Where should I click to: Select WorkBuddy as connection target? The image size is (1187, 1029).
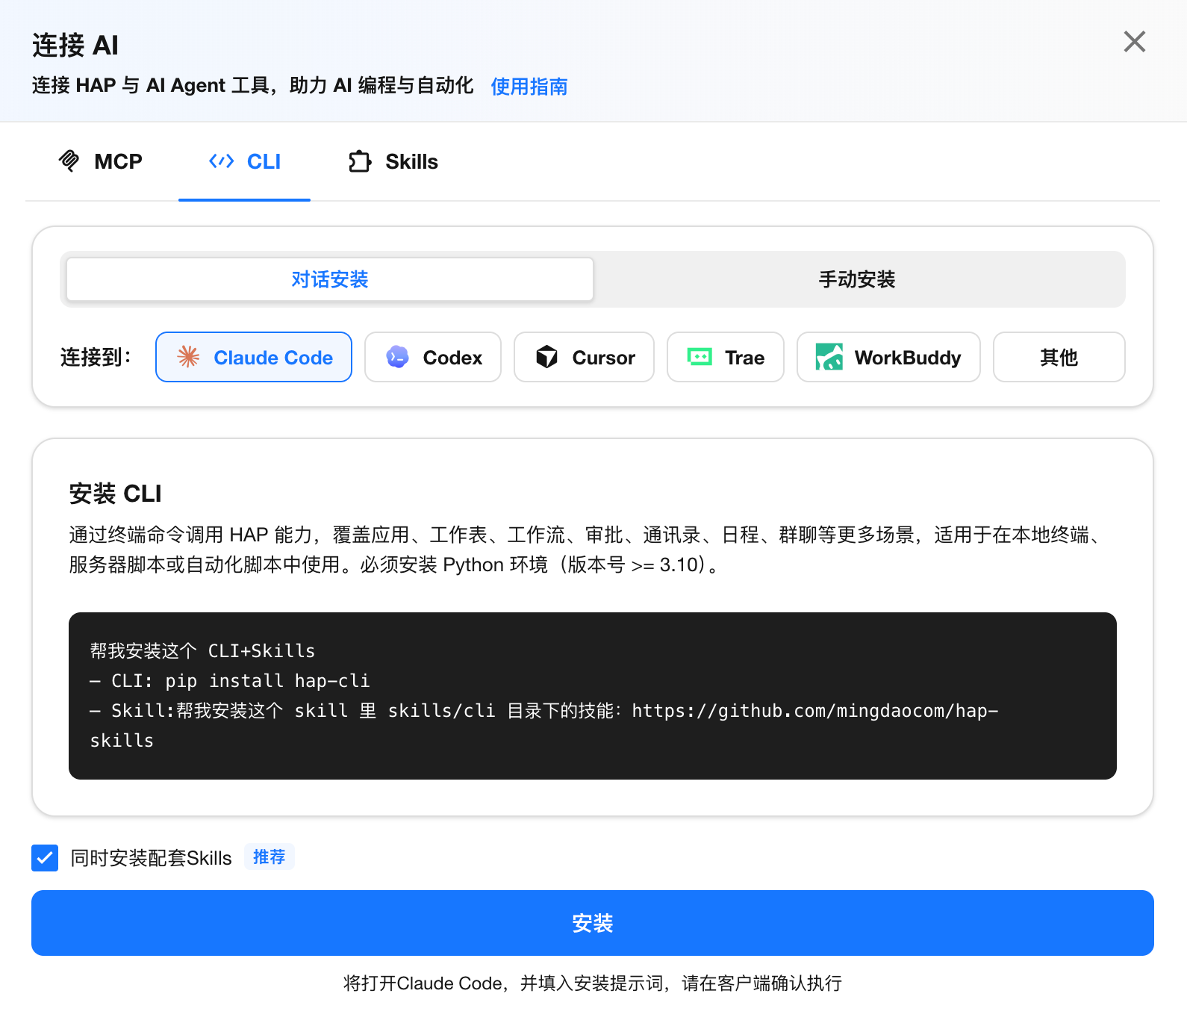click(x=888, y=357)
